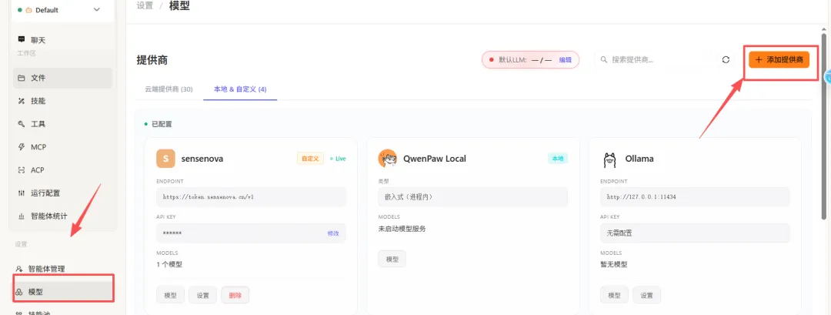Click the 智能体管理 person icon

[19, 269]
